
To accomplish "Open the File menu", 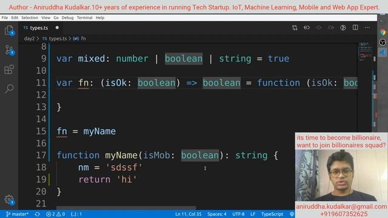I will coord(4,18).
